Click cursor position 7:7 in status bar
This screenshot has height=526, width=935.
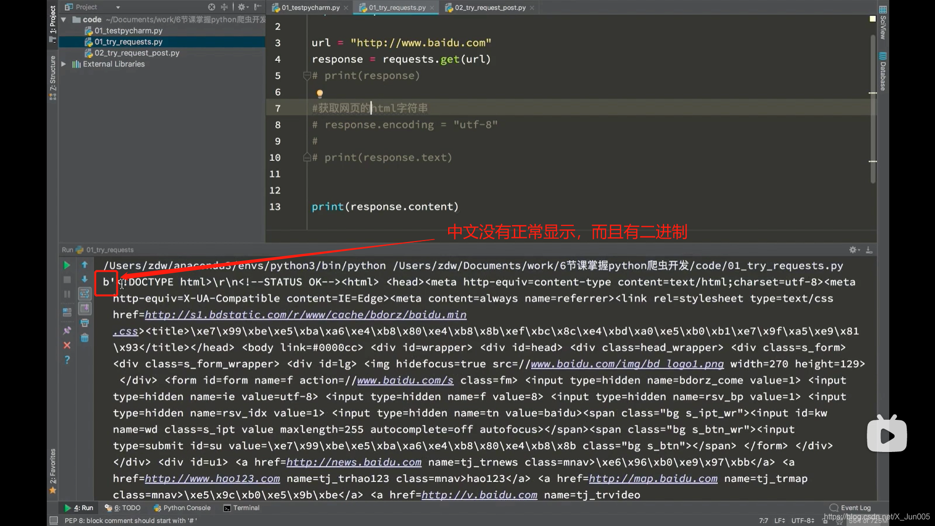point(764,521)
